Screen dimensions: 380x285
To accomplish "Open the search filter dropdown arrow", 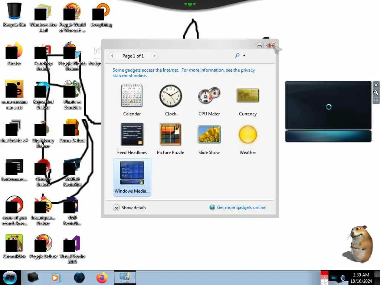I will [244, 56].
